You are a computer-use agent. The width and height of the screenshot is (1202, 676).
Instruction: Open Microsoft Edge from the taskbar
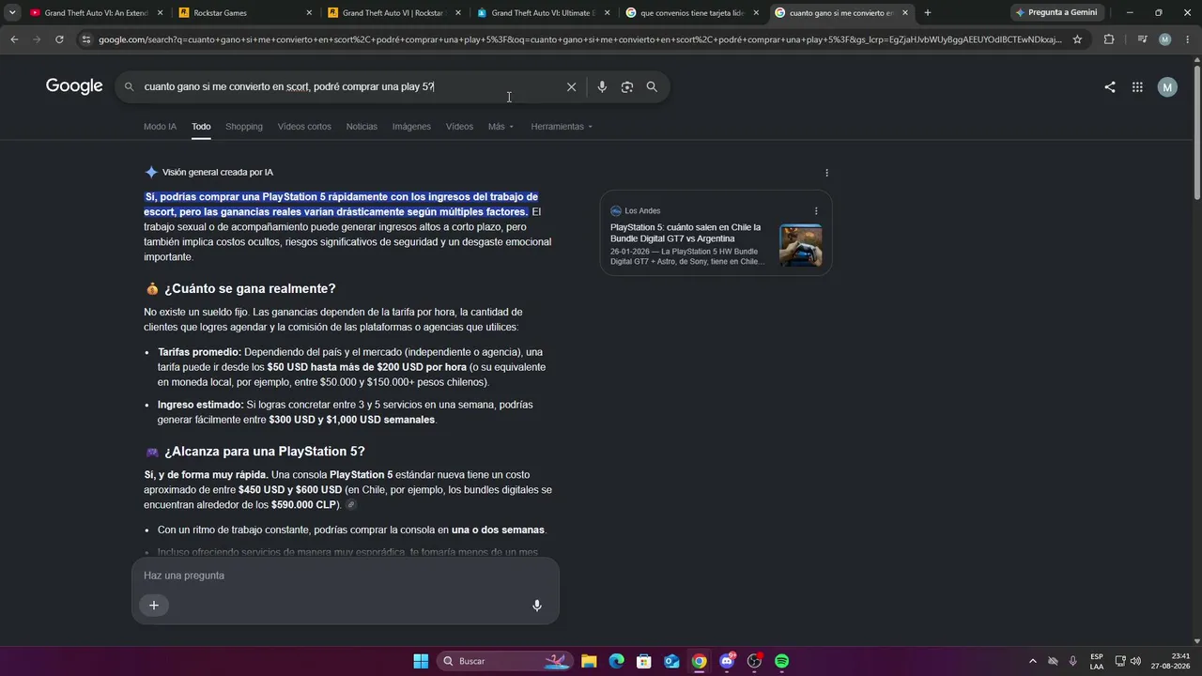[616, 661]
